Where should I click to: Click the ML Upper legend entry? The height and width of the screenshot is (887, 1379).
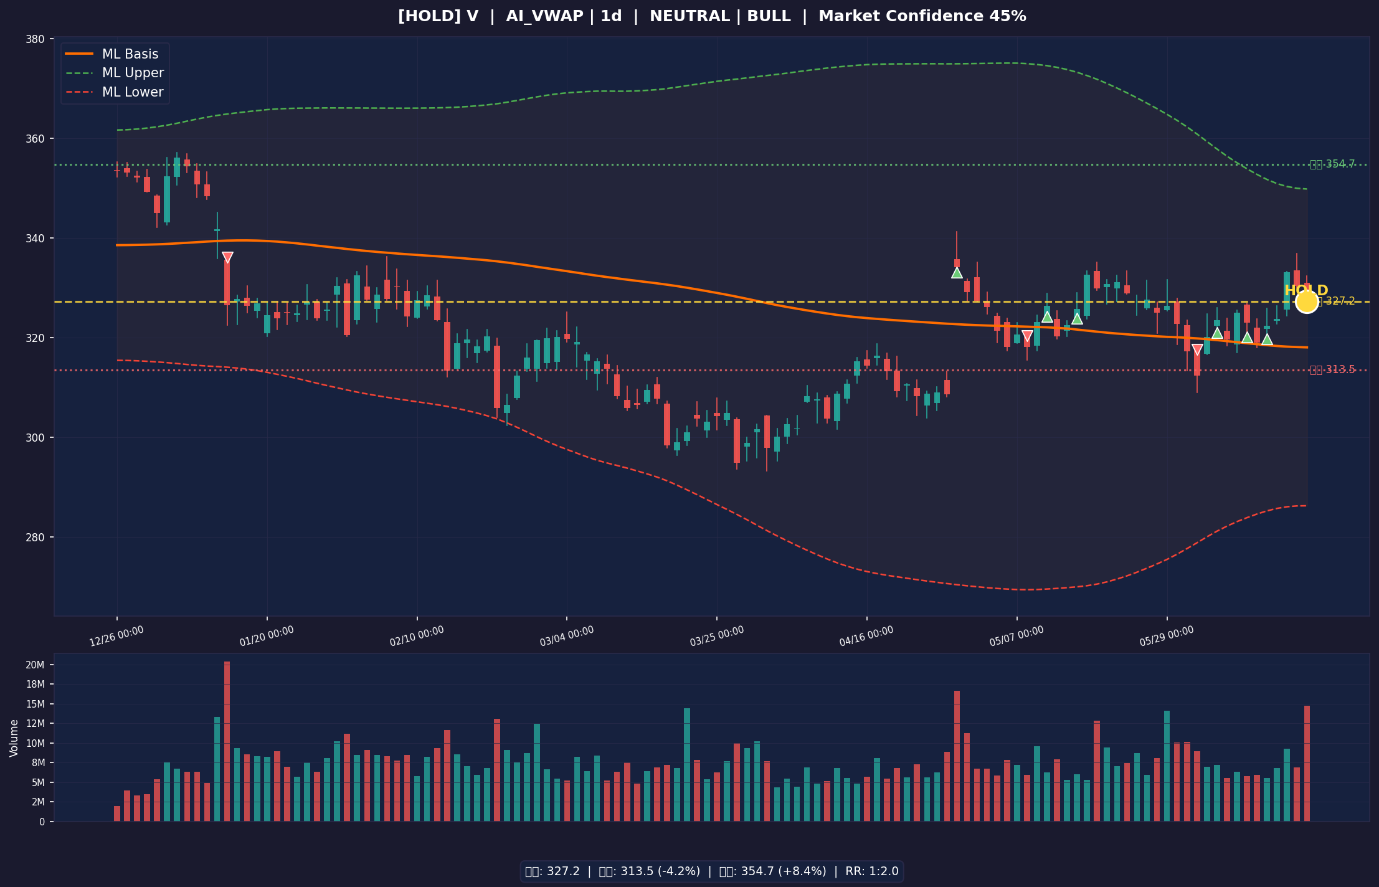115,73
